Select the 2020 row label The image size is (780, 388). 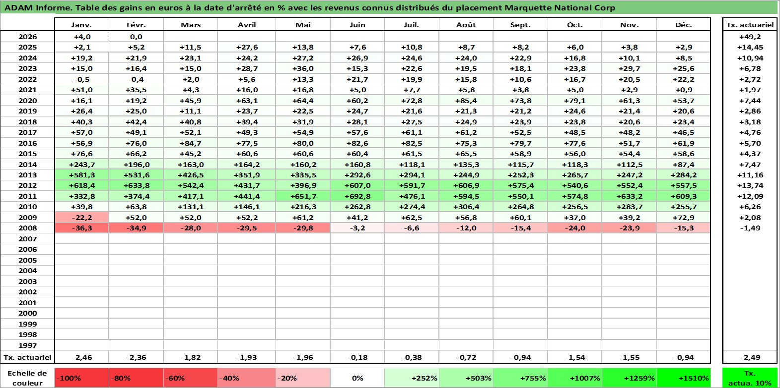[x=28, y=101]
